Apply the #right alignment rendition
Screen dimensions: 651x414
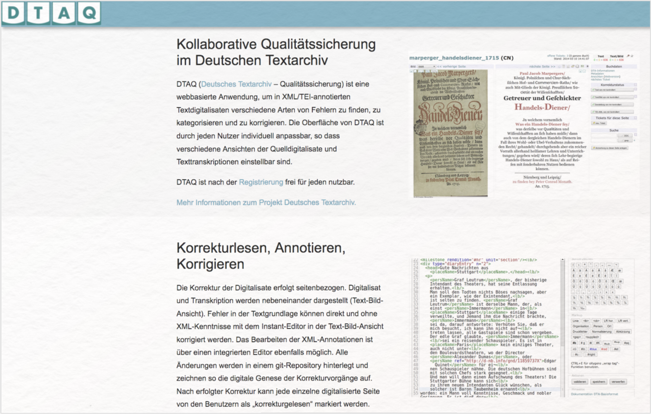(x=590, y=355)
